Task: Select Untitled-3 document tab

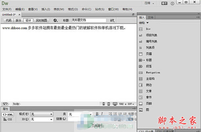Action: [x=9, y=14]
